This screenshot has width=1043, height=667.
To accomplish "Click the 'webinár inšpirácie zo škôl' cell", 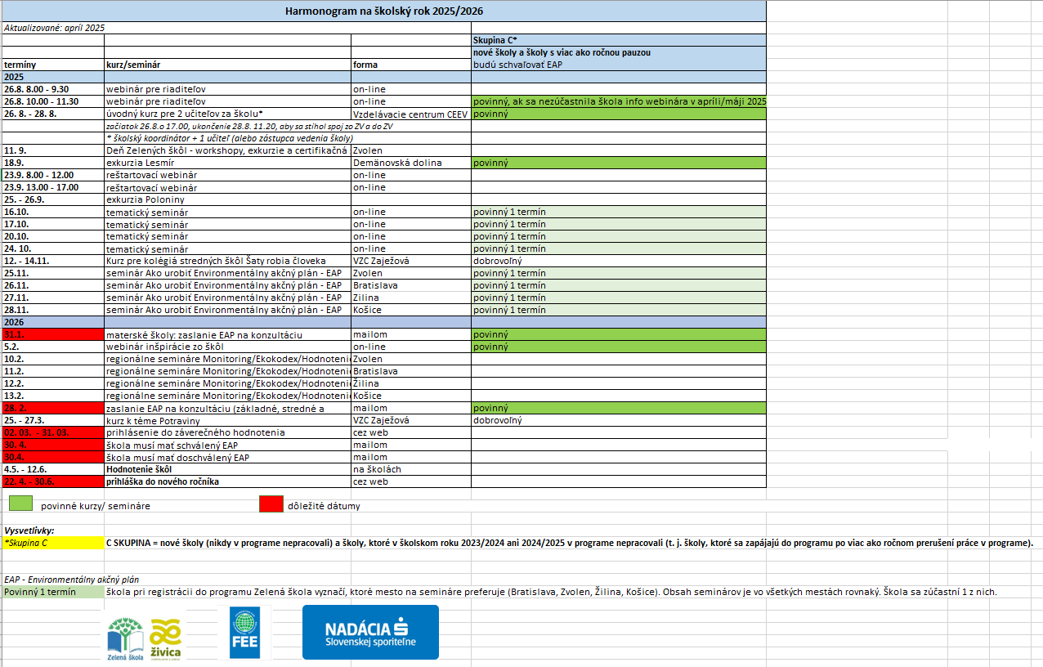I will (227, 347).
